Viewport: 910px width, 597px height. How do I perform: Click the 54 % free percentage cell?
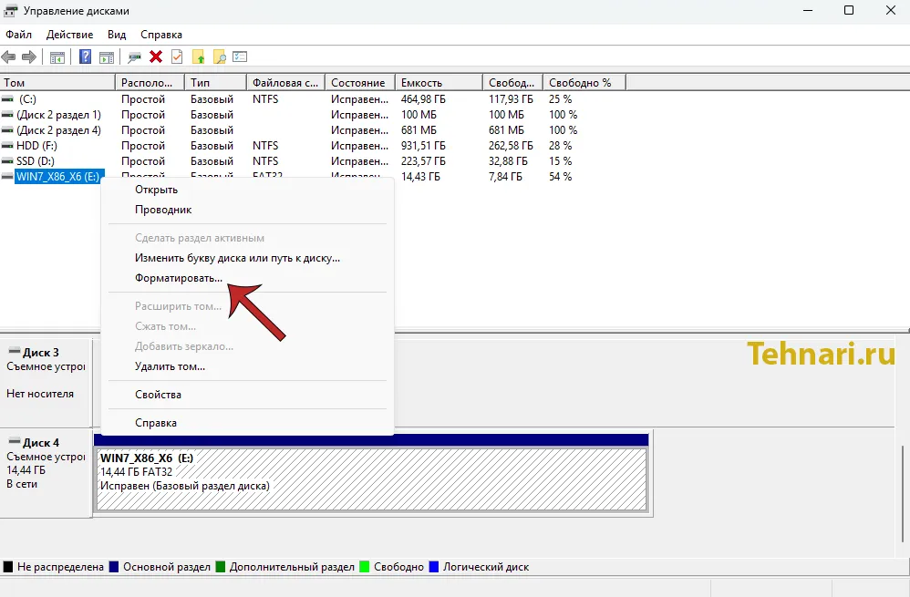click(x=560, y=177)
